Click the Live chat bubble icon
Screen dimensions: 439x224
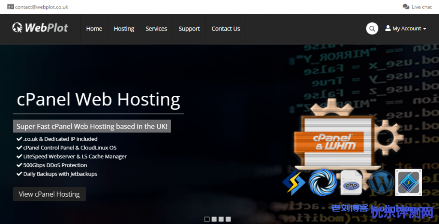[x=406, y=7]
